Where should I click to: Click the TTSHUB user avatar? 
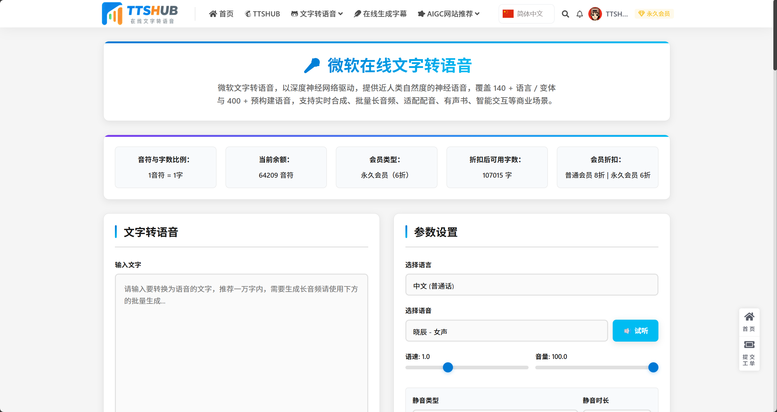[x=595, y=14]
